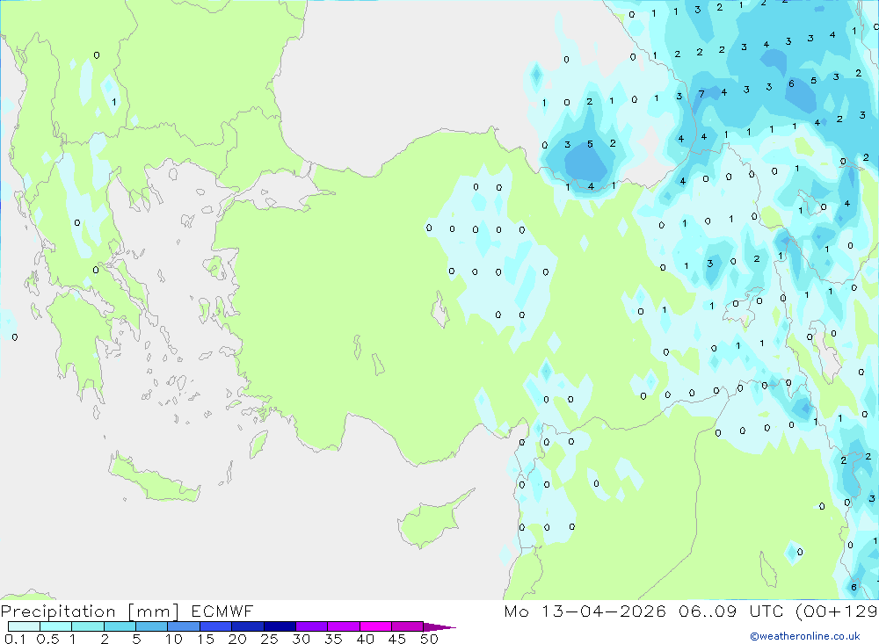
Task: Click the 'UTC' text in the header
Action: [x=766, y=611]
